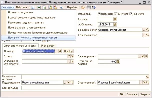This screenshot has height=98, width=152.
Task: Open selection for empty second Банковский счет
Action: tap(144, 35)
